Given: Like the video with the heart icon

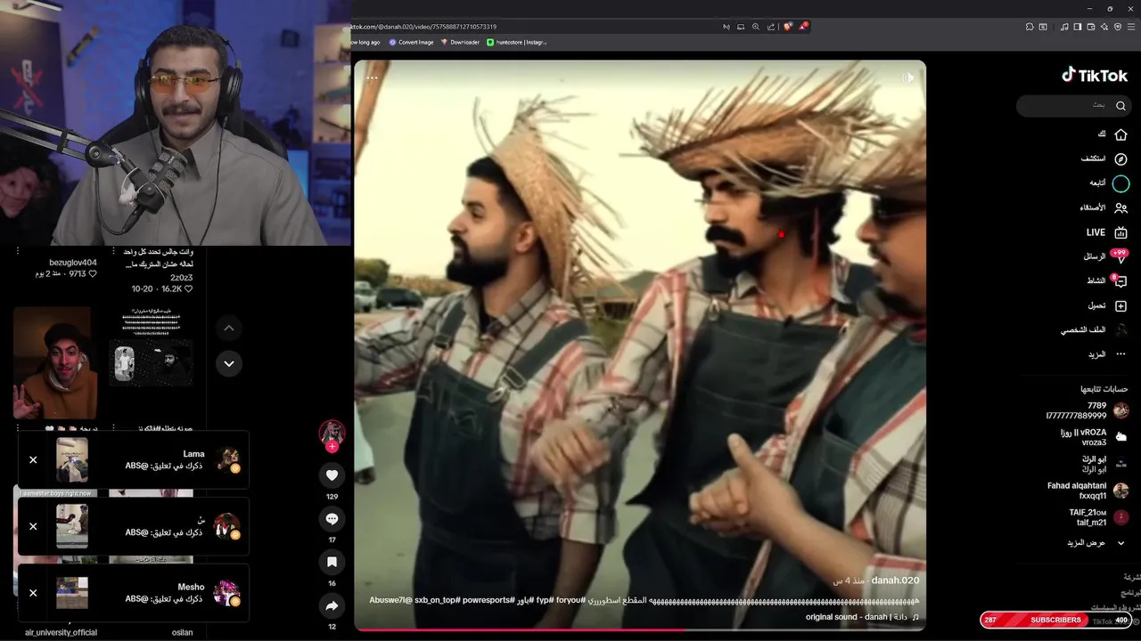Looking at the screenshot, I should [332, 475].
